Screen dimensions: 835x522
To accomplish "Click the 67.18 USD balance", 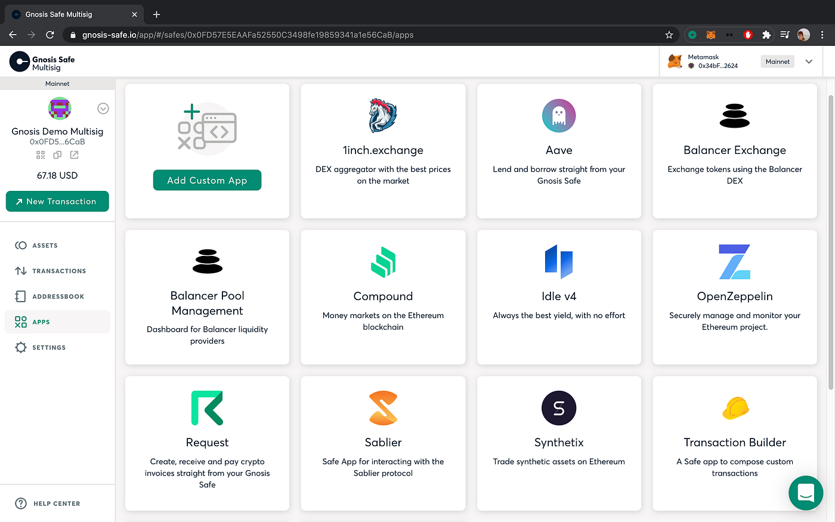I will click(x=57, y=175).
